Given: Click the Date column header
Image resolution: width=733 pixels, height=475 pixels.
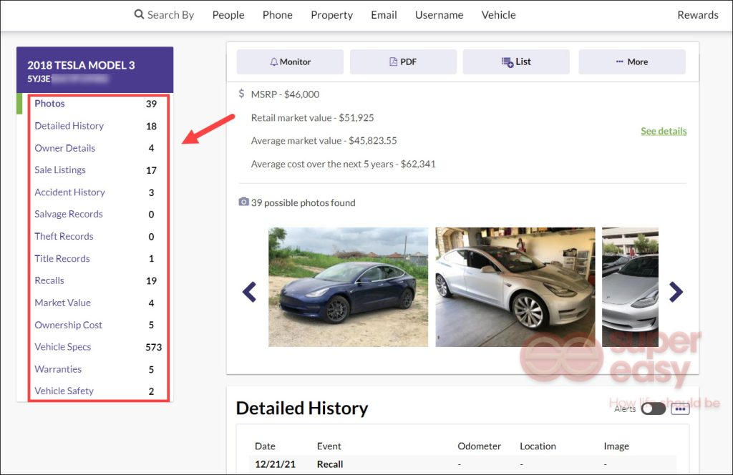Looking at the screenshot, I should point(265,446).
